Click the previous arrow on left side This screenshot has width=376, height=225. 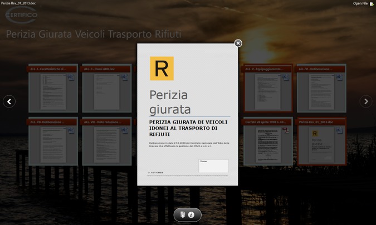pos(9,101)
